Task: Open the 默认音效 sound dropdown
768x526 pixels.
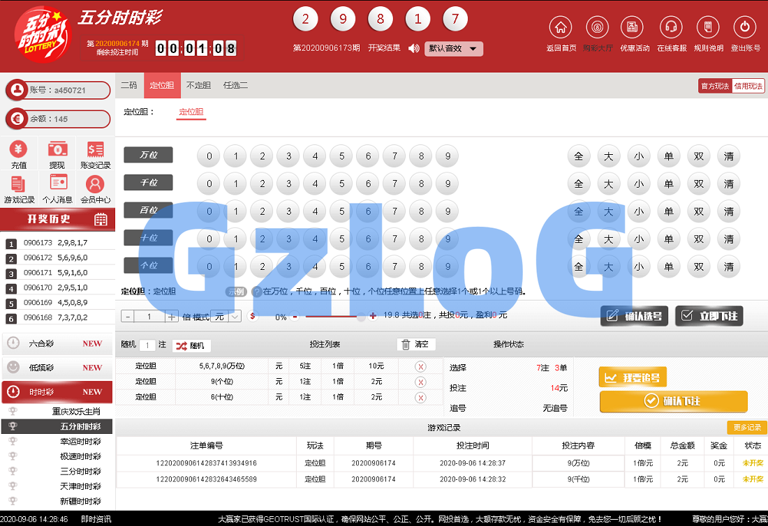Action: [x=453, y=49]
